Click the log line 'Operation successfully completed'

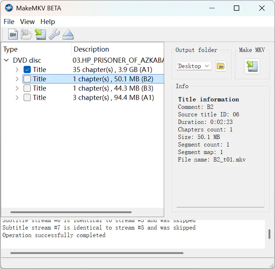[x=54, y=235]
